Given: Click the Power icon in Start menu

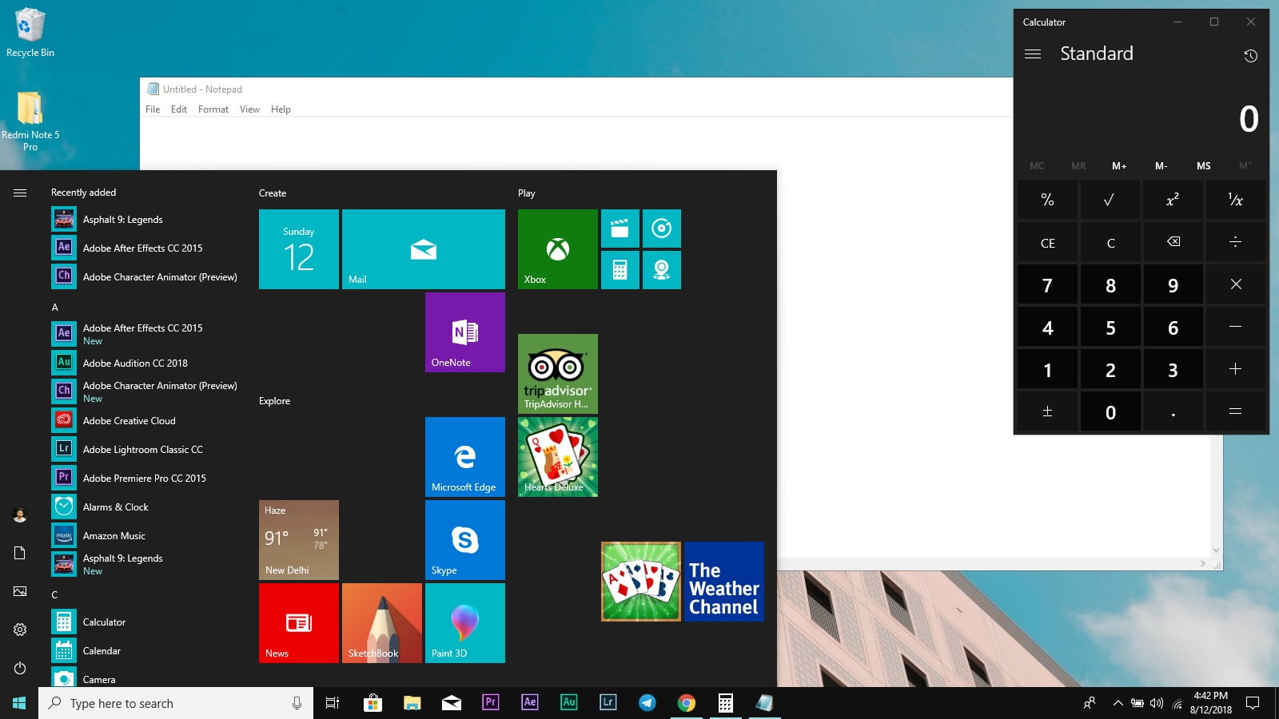Looking at the screenshot, I should 20,668.
